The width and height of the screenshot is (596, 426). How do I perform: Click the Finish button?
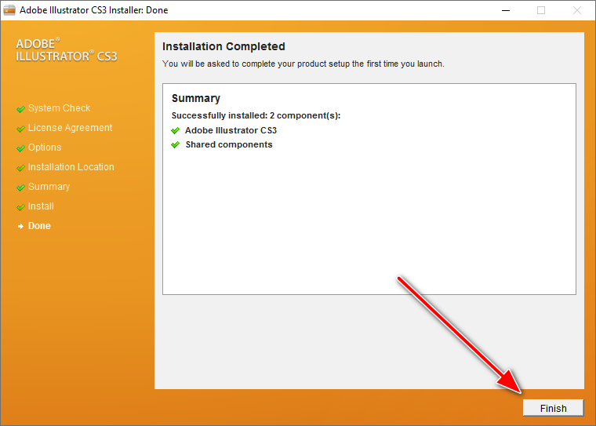(553, 408)
